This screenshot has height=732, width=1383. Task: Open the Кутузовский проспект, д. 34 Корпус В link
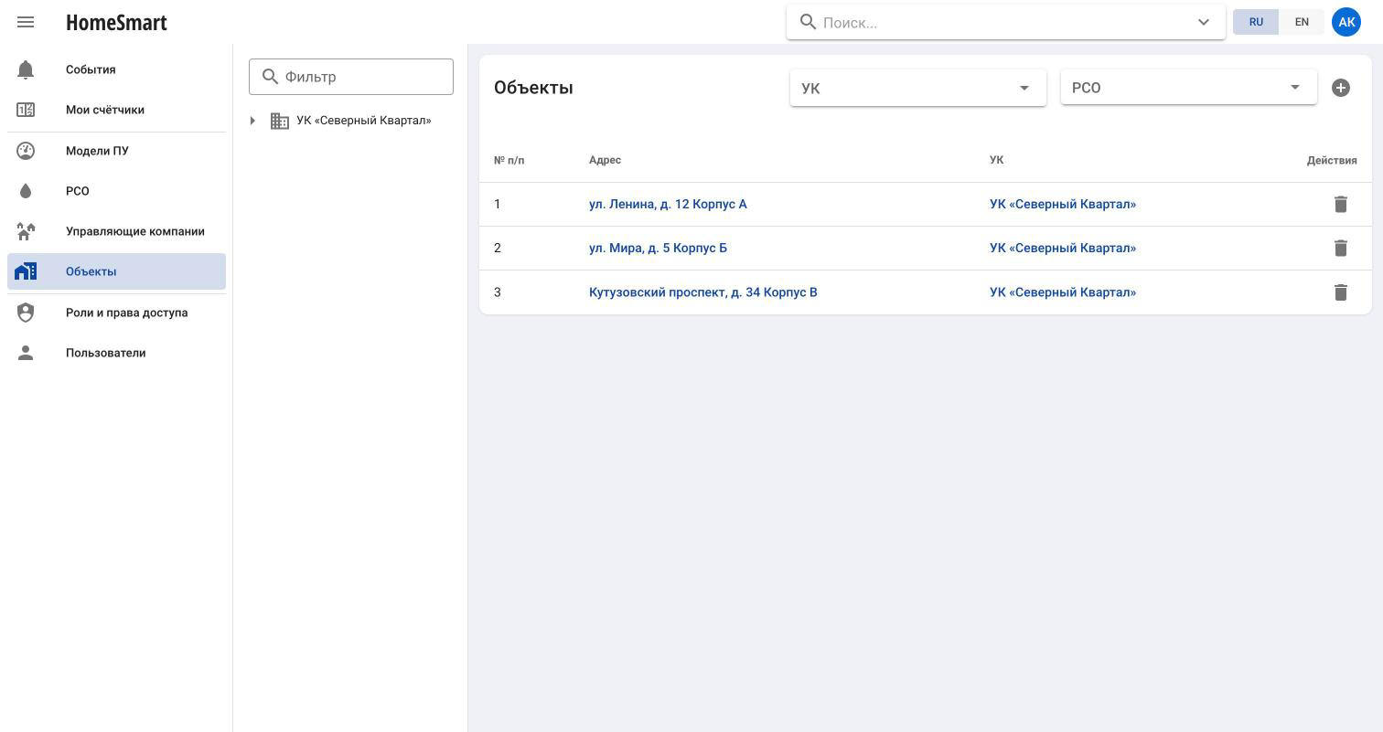[703, 292]
